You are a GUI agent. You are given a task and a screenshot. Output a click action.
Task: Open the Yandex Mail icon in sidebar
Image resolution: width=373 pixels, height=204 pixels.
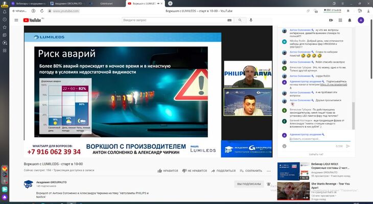point(5,169)
